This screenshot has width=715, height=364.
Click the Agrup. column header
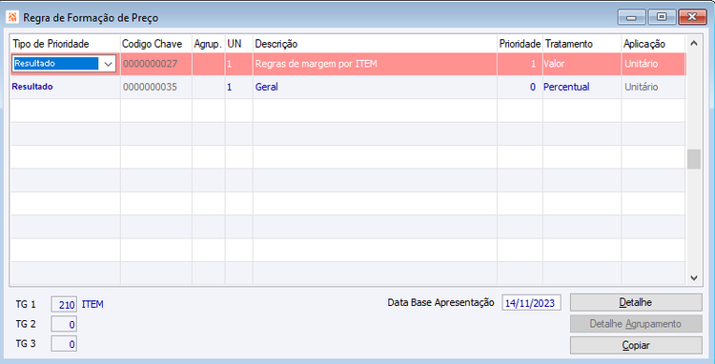click(x=209, y=44)
